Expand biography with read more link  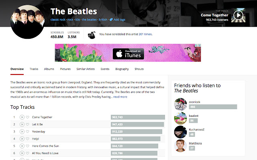click(x=120, y=97)
